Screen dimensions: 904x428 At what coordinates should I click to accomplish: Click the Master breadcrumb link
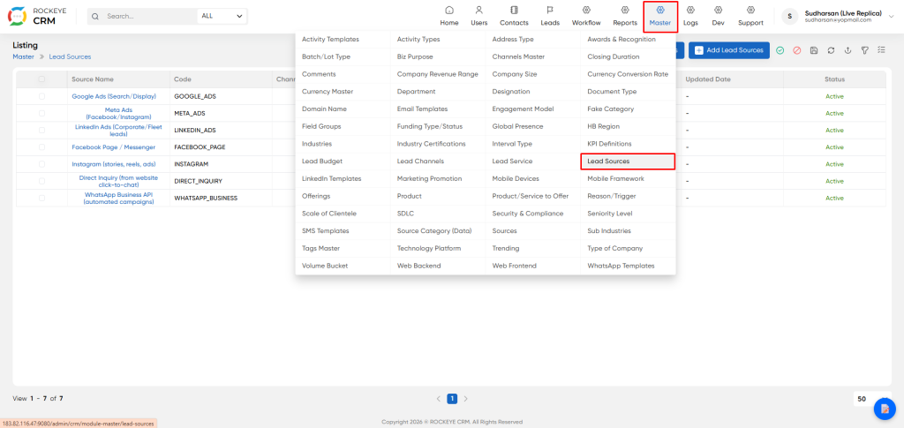[x=23, y=57]
